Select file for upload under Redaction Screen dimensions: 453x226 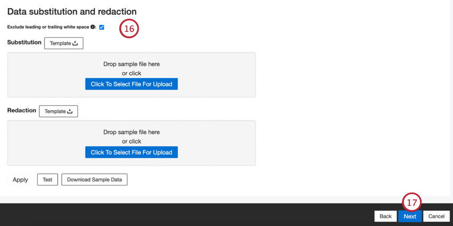pyautogui.click(x=132, y=152)
